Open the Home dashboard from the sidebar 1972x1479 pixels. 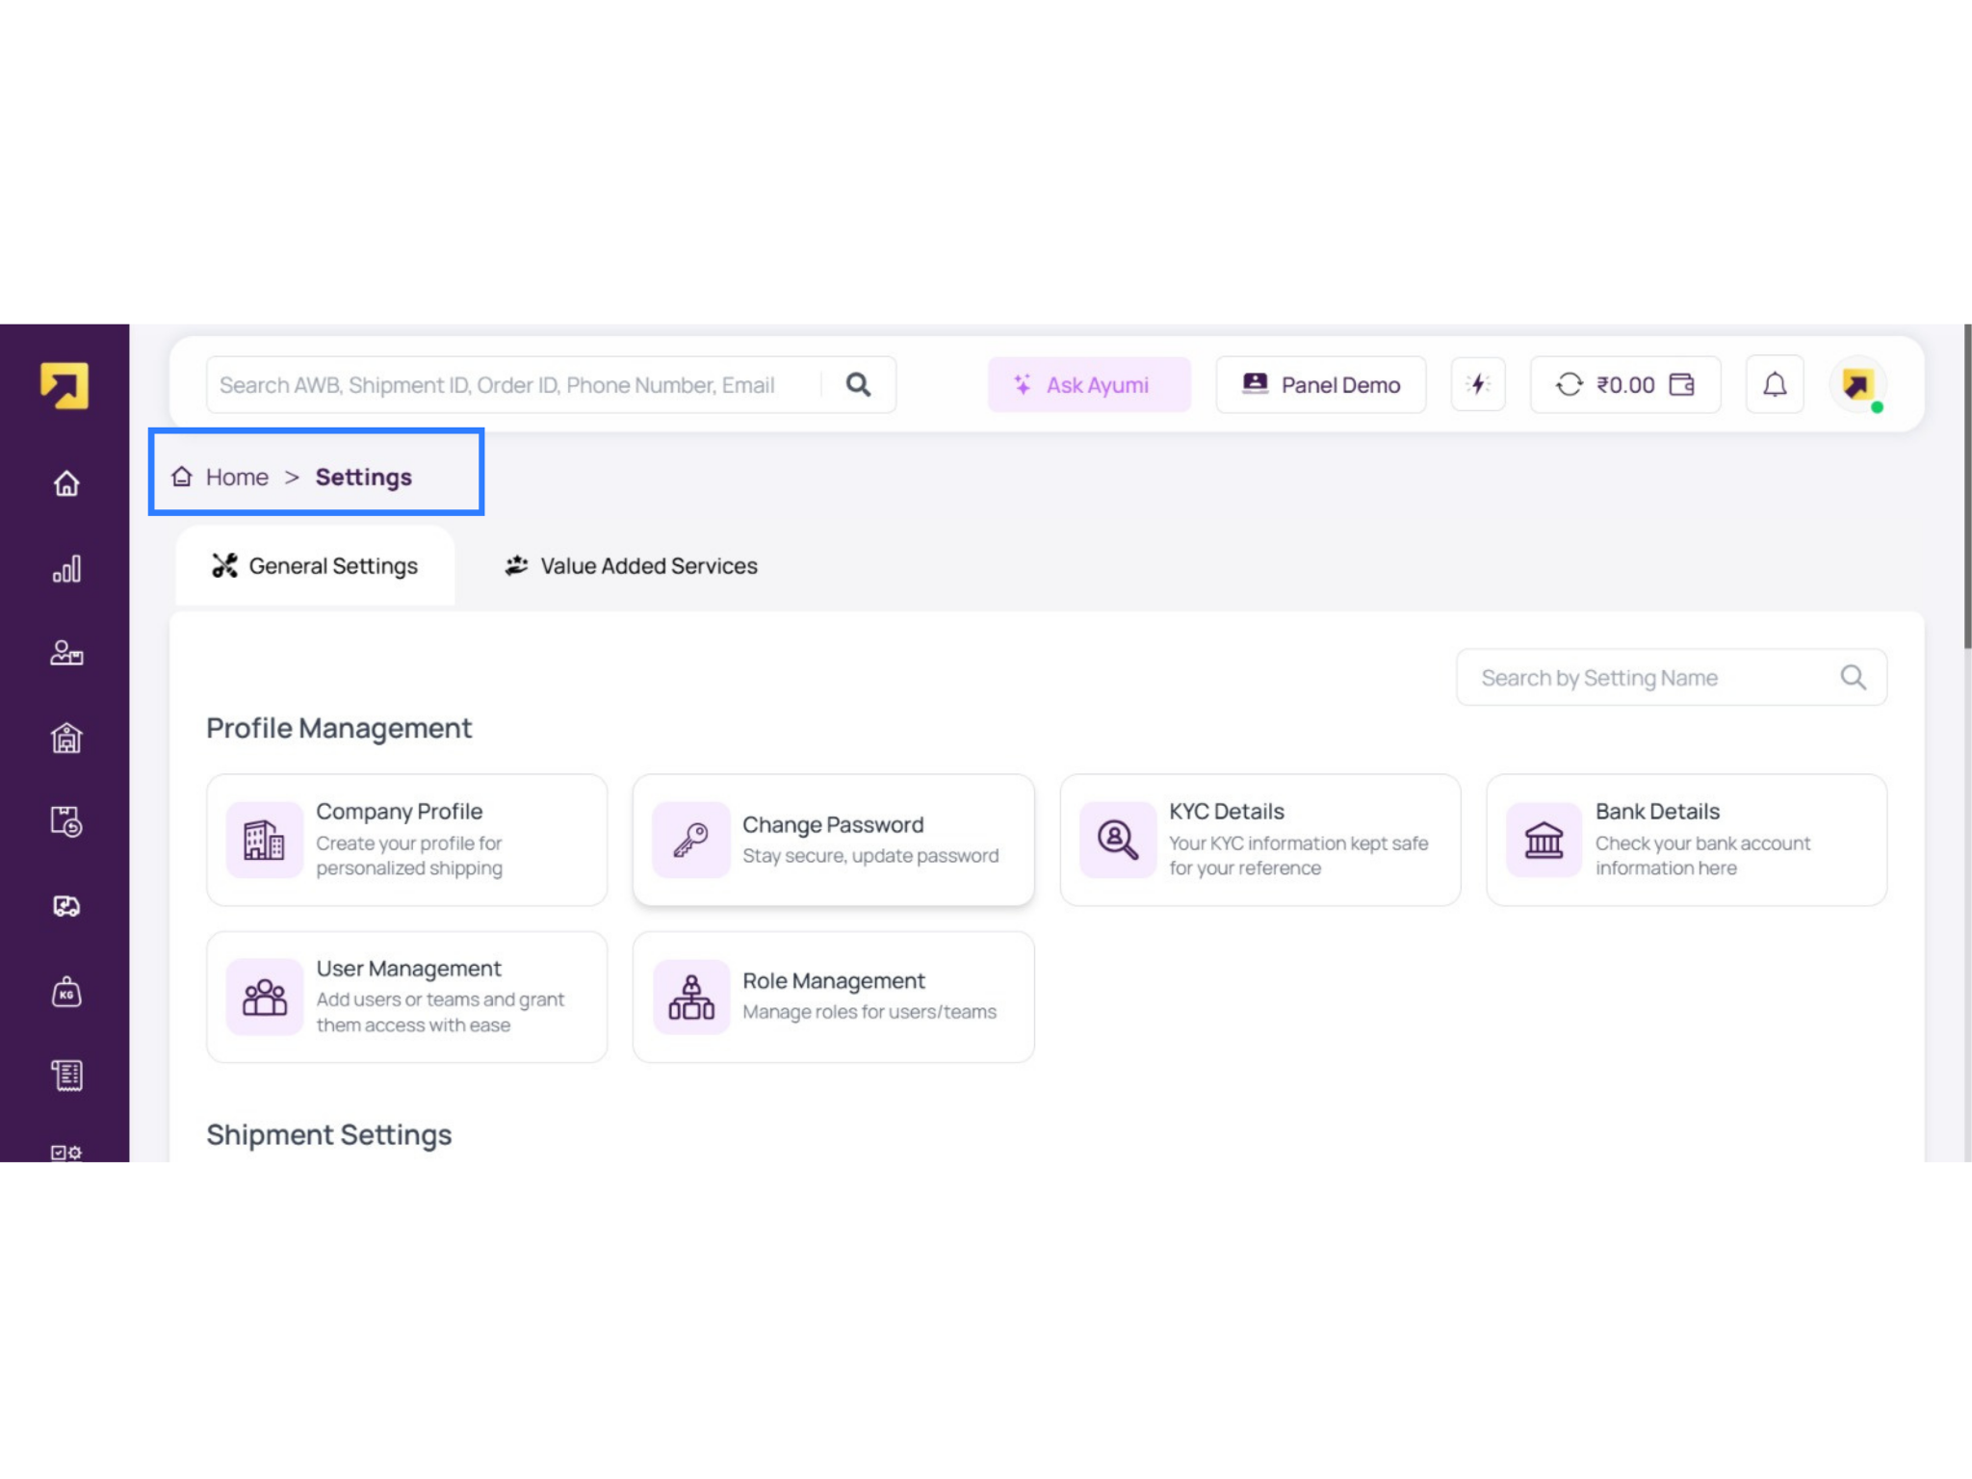[65, 484]
